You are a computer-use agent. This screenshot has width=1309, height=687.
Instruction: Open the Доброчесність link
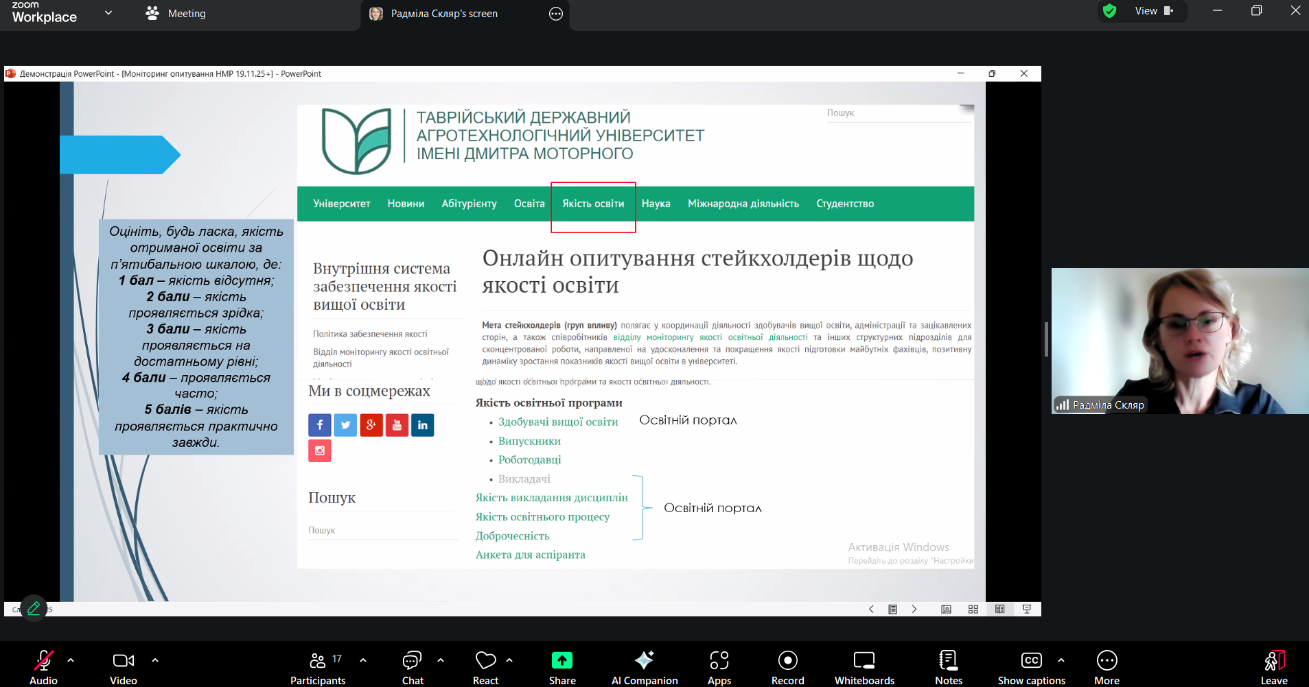(512, 536)
